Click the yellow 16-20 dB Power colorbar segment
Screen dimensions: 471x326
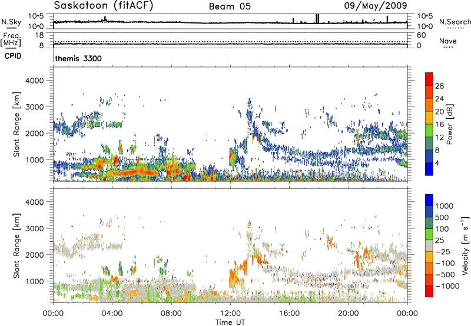[x=429, y=118]
